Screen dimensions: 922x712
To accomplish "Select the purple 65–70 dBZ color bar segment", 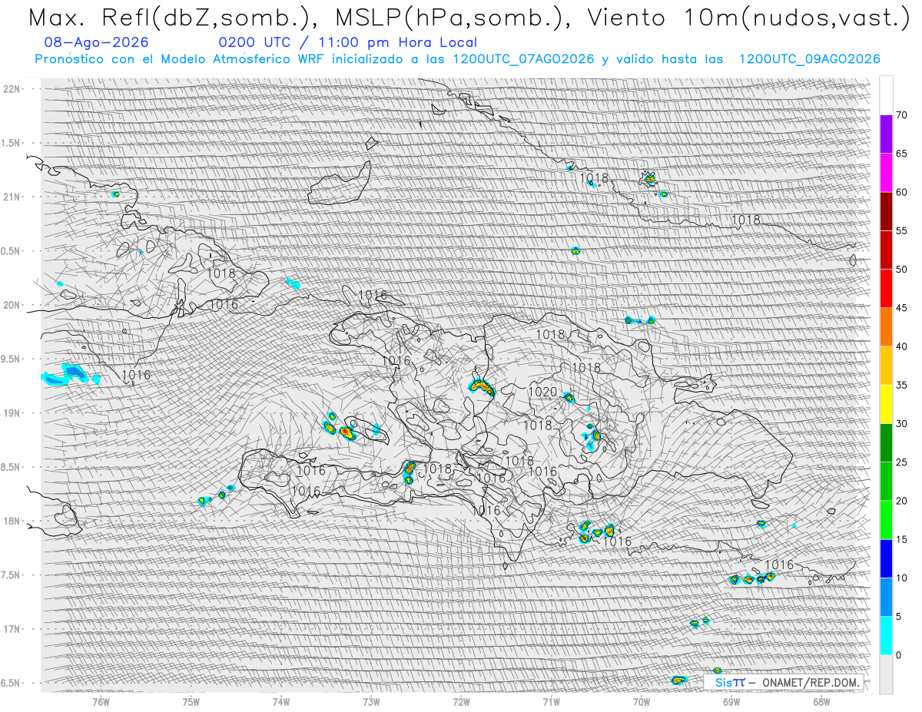I will click(886, 134).
